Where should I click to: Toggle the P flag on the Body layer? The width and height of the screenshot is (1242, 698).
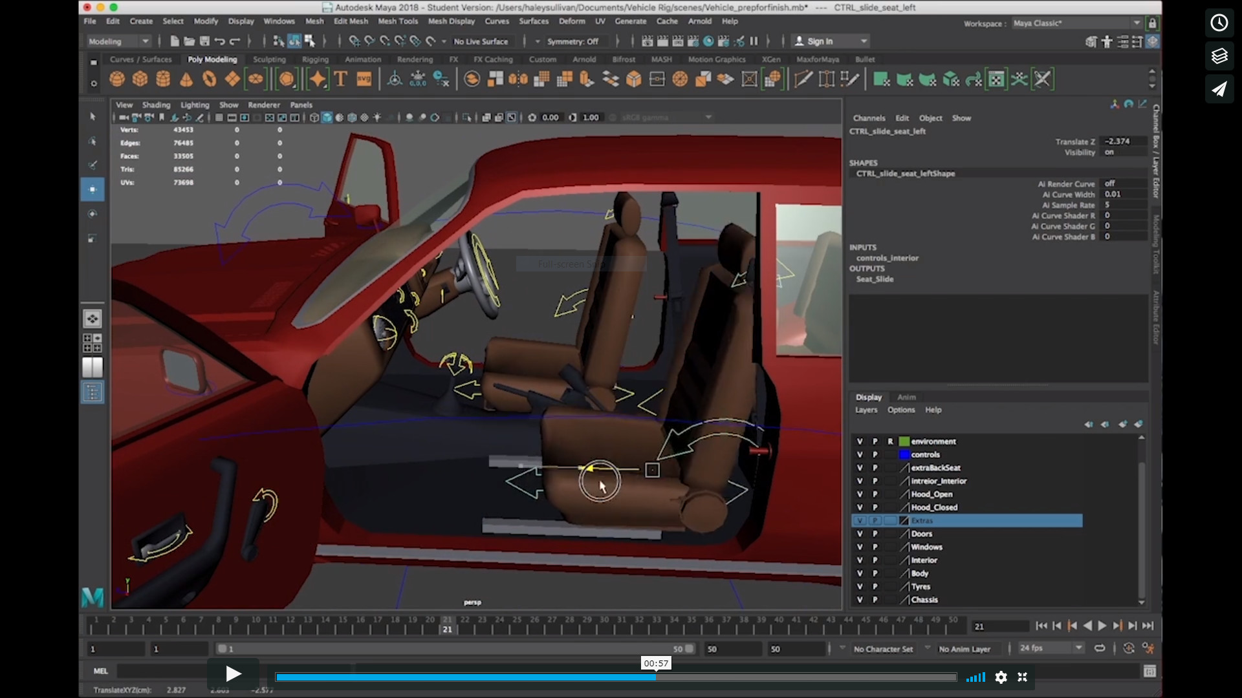875,573
